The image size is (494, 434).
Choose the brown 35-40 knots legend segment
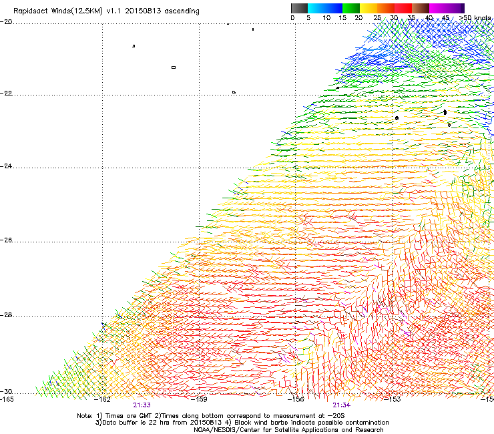pos(421,8)
